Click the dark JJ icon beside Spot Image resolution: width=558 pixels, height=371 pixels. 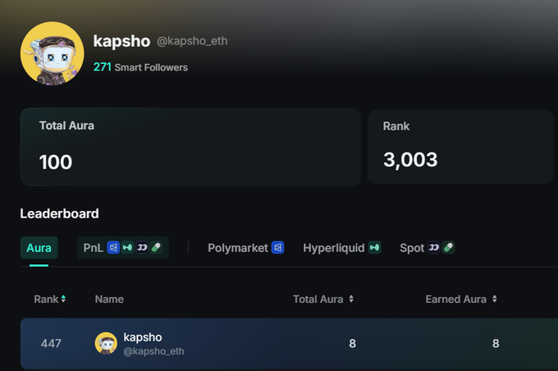(x=434, y=247)
